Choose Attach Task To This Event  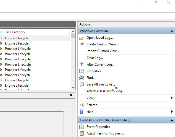106,133
